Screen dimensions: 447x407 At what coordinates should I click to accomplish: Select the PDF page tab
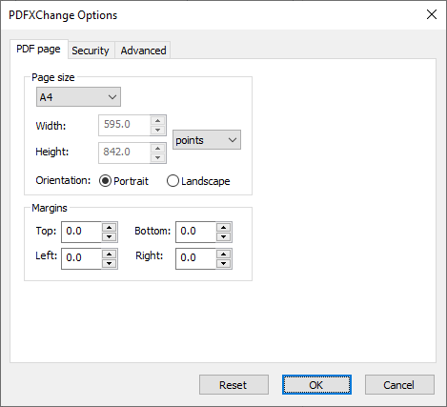click(39, 50)
